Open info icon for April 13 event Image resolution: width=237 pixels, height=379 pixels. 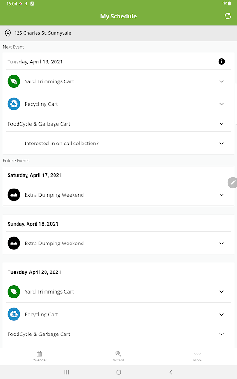click(x=221, y=62)
